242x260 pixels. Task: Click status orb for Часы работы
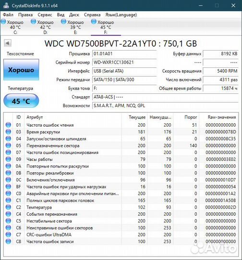tap(8, 159)
